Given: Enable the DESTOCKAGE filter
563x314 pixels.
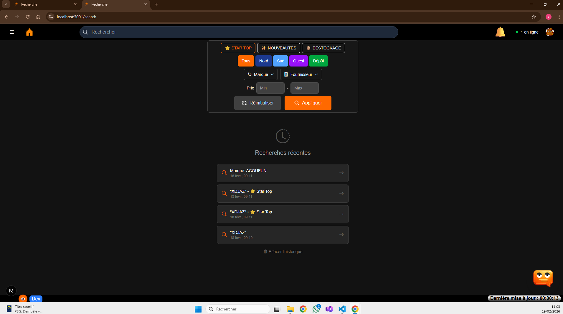Looking at the screenshot, I should pos(323,48).
